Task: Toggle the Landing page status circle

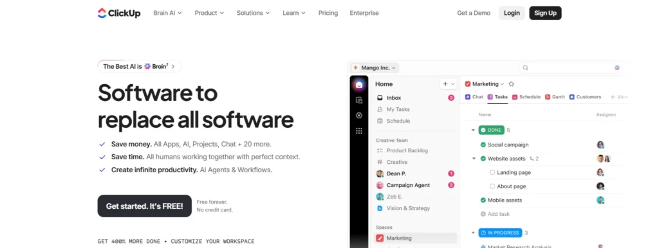Action: pyautogui.click(x=492, y=172)
